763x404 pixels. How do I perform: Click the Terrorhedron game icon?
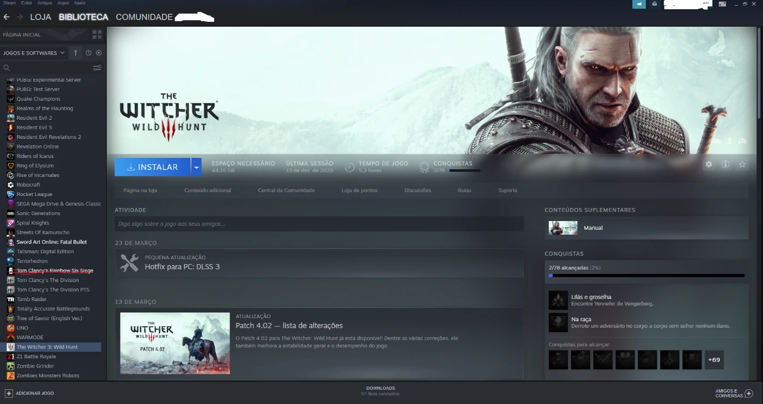coord(10,261)
